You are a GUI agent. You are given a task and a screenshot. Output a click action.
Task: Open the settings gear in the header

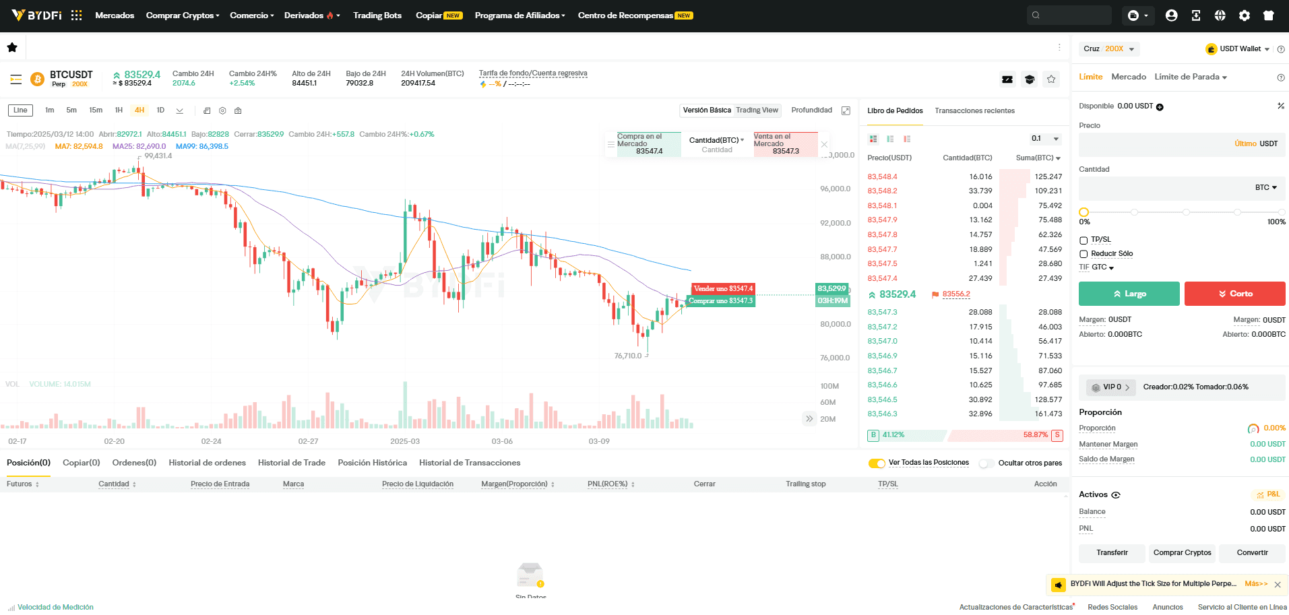click(1245, 15)
